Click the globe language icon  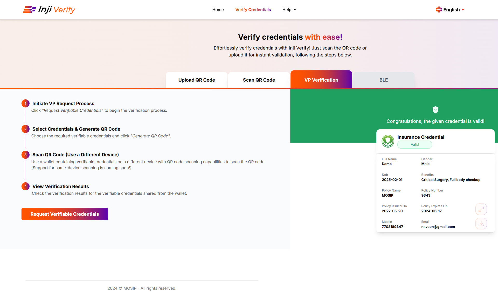pos(439,10)
